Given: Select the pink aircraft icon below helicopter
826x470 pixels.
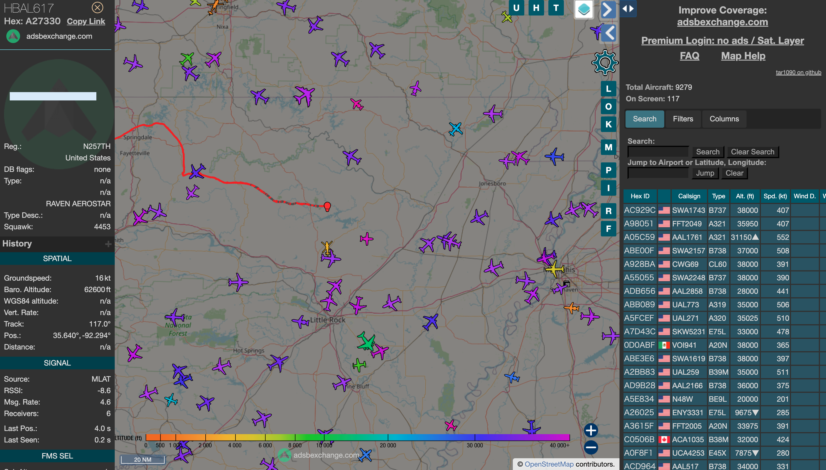Looking at the screenshot, I should (x=366, y=239).
